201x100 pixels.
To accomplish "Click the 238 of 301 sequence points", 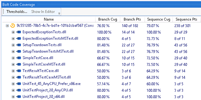I will pyautogui.click(x=182, y=26).
